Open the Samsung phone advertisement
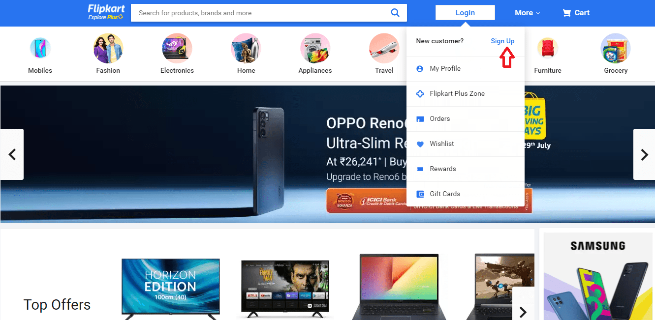Screen dimensions: 655x320 tap(598, 276)
